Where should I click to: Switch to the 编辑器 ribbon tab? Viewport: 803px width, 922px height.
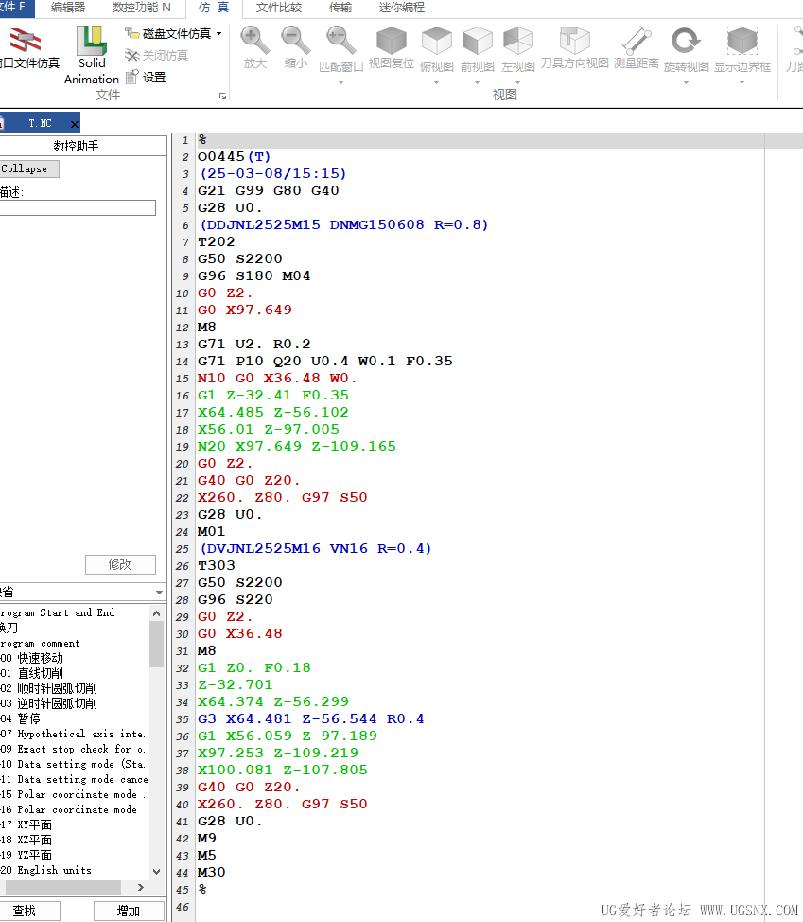click(67, 7)
